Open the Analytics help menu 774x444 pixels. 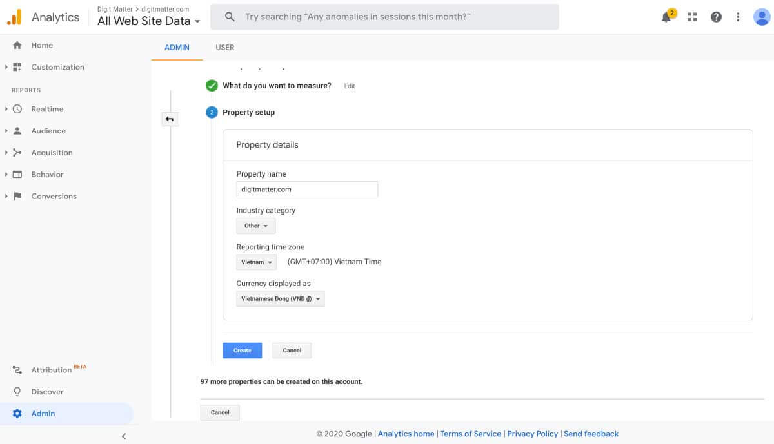pyautogui.click(x=716, y=17)
